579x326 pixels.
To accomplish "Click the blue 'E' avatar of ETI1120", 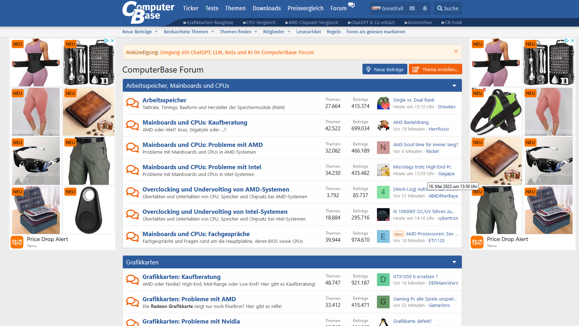I will (383, 237).
